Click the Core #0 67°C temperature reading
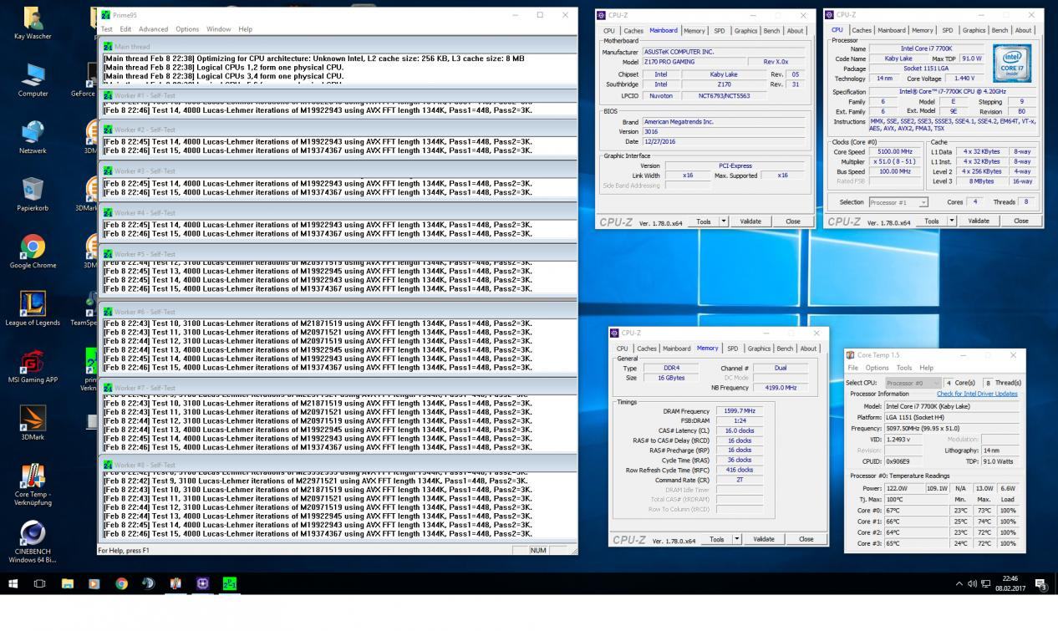The width and height of the screenshot is (1058, 631). (x=917, y=511)
